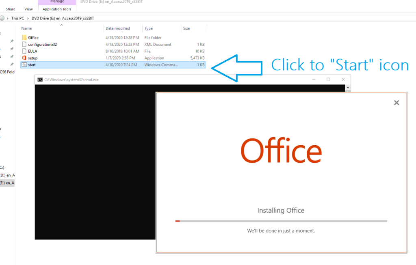The height and width of the screenshot is (265, 416).
Task: Select the EULA file name
Action: point(32,51)
